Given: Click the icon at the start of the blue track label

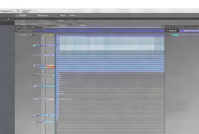Looking at the screenshot, I should point(34,45).
